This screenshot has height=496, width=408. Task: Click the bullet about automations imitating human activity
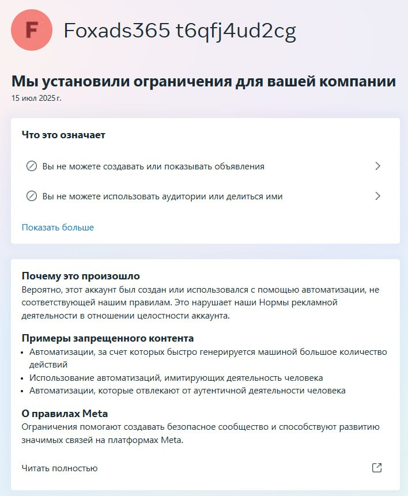(176, 378)
